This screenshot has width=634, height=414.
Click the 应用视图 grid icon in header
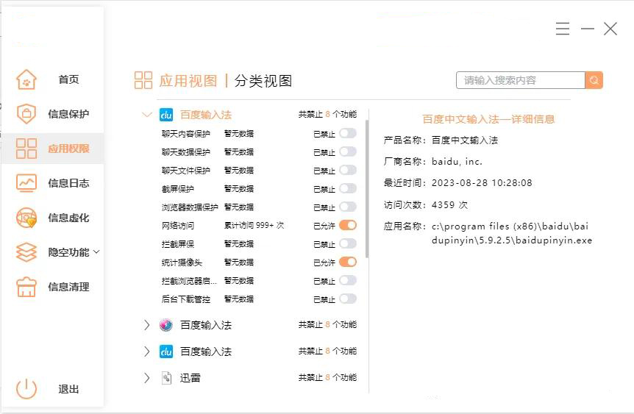143,80
